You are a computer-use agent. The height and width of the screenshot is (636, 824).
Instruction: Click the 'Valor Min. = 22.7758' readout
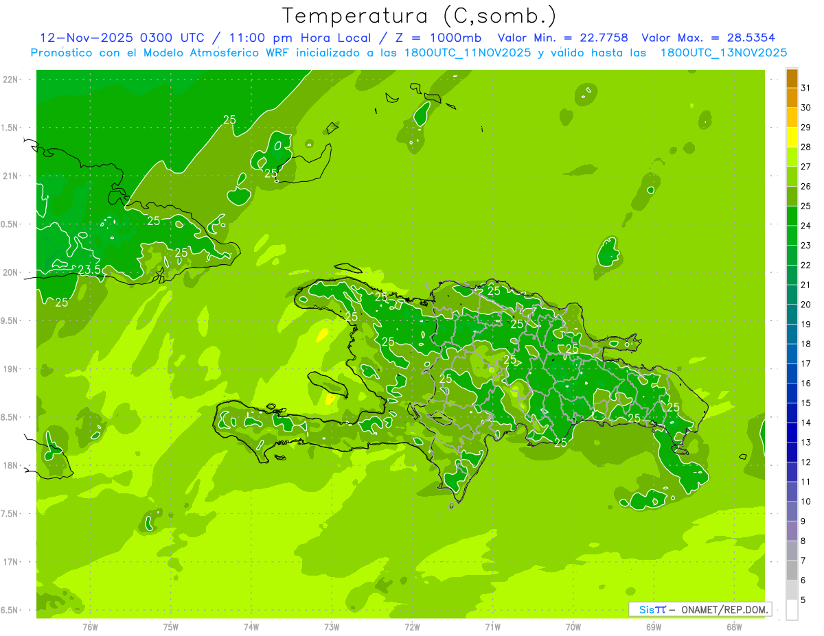pyautogui.click(x=562, y=38)
